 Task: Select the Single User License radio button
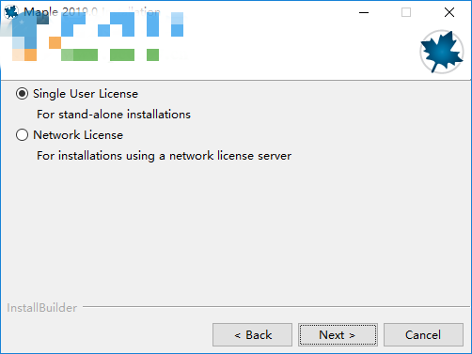click(x=22, y=94)
